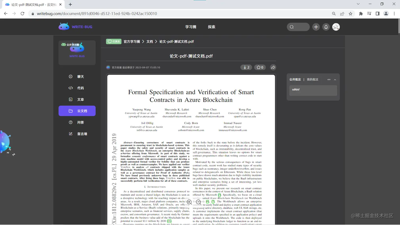
Task: Click the site info lock icon
Action: click(x=33, y=13)
